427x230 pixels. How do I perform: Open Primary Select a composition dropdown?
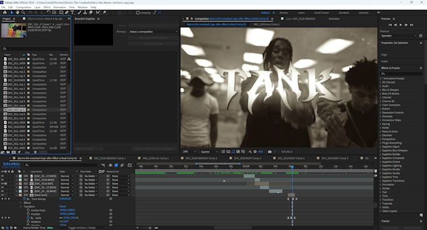[153, 31]
